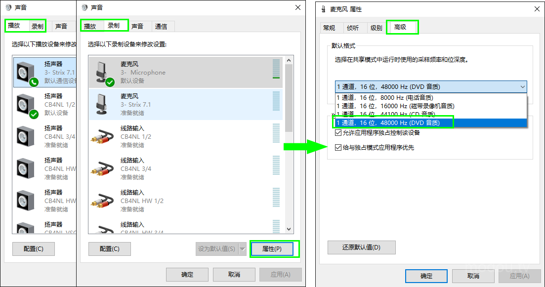The width and height of the screenshot is (545, 287).
Task: Select the CB4NL 3/4 line-in cable icon
Action: coord(103,168)
